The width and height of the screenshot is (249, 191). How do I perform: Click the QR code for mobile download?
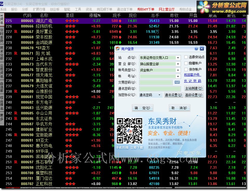pos(130,131)
